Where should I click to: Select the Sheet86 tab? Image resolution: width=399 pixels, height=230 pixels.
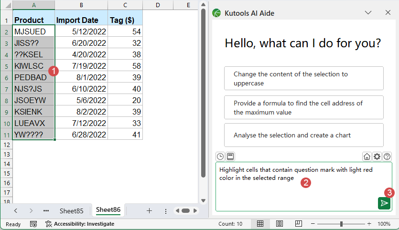(108, 210)
